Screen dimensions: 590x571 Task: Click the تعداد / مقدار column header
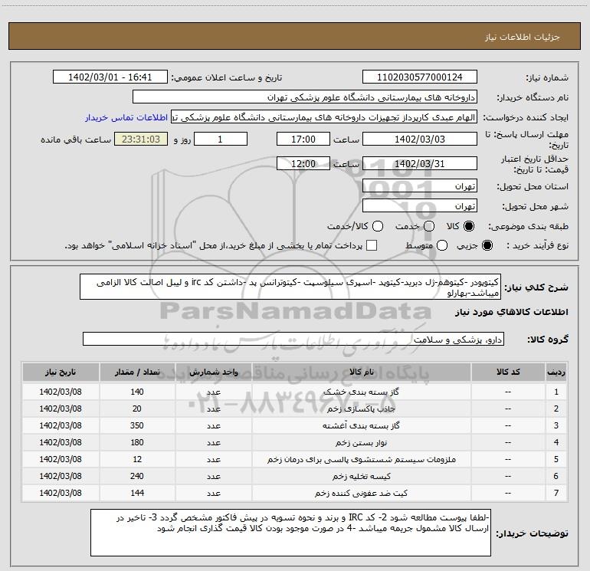click(137, 372)
